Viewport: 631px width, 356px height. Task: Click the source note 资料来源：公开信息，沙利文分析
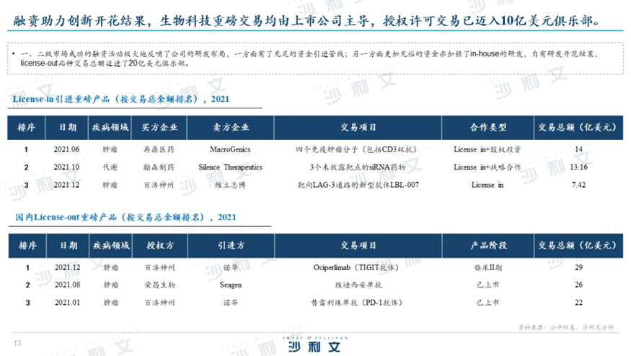coord(566,327)
